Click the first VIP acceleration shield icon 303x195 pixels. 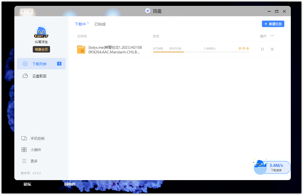click(x=240, y=48)
